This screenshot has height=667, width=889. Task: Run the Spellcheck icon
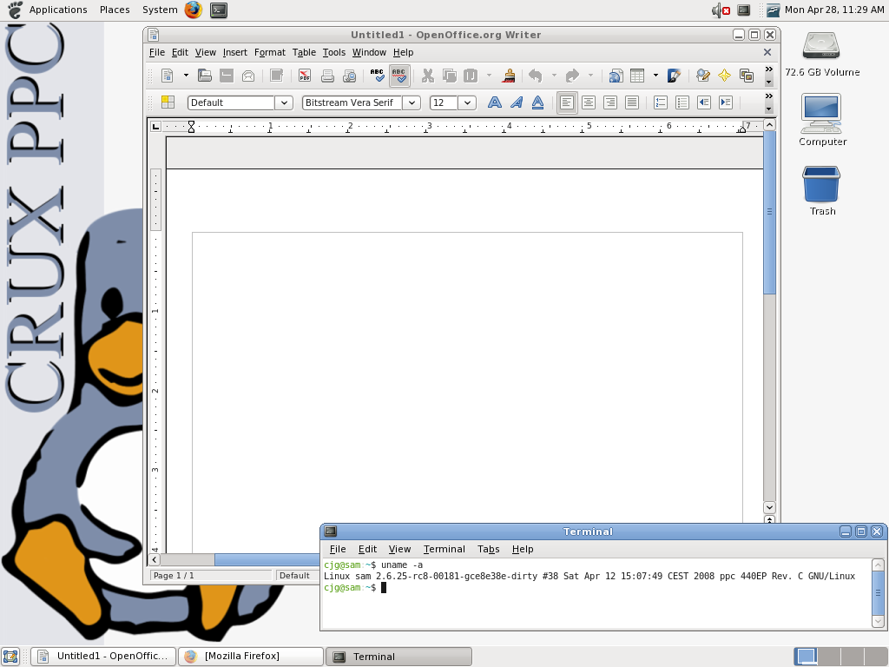[x=377, y=76]
